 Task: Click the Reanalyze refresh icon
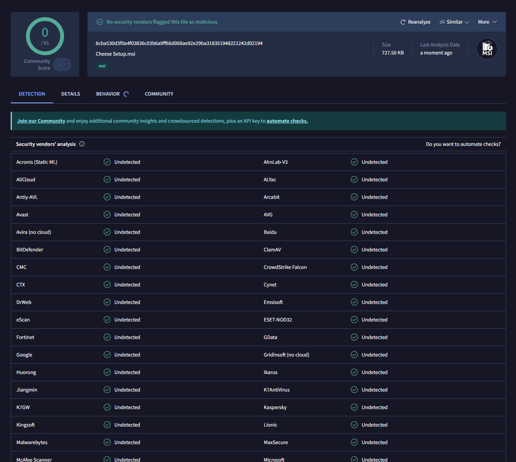pos(403,22)
